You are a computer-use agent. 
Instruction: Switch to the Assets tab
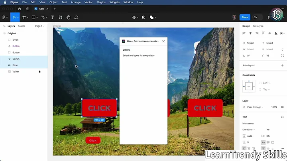click(22, 26)
